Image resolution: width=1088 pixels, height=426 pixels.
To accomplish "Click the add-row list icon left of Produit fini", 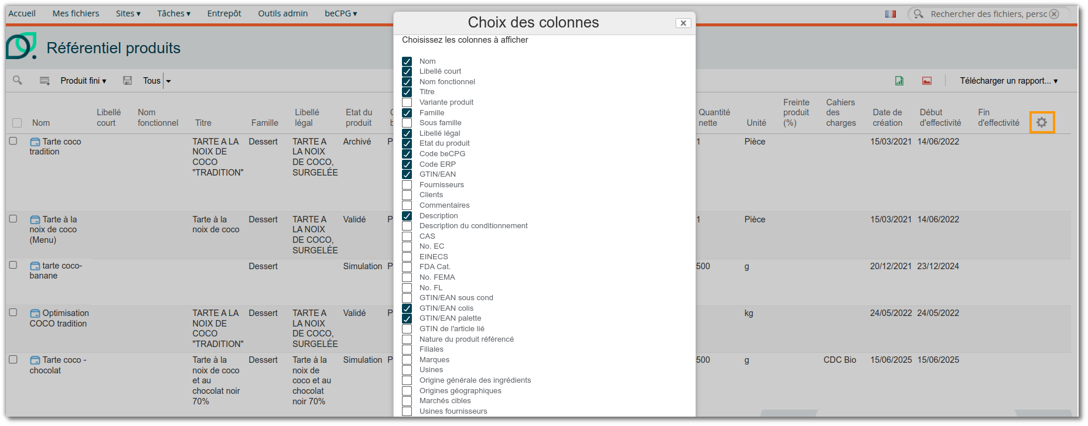I will tap(45, 81).
